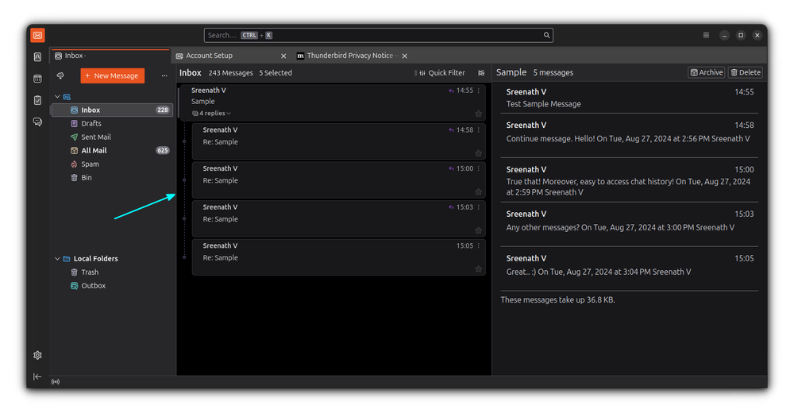The width and height of the screenshot is (794, 417).
Task: Star the 14:55 Sample message
Action: (478, 114)
